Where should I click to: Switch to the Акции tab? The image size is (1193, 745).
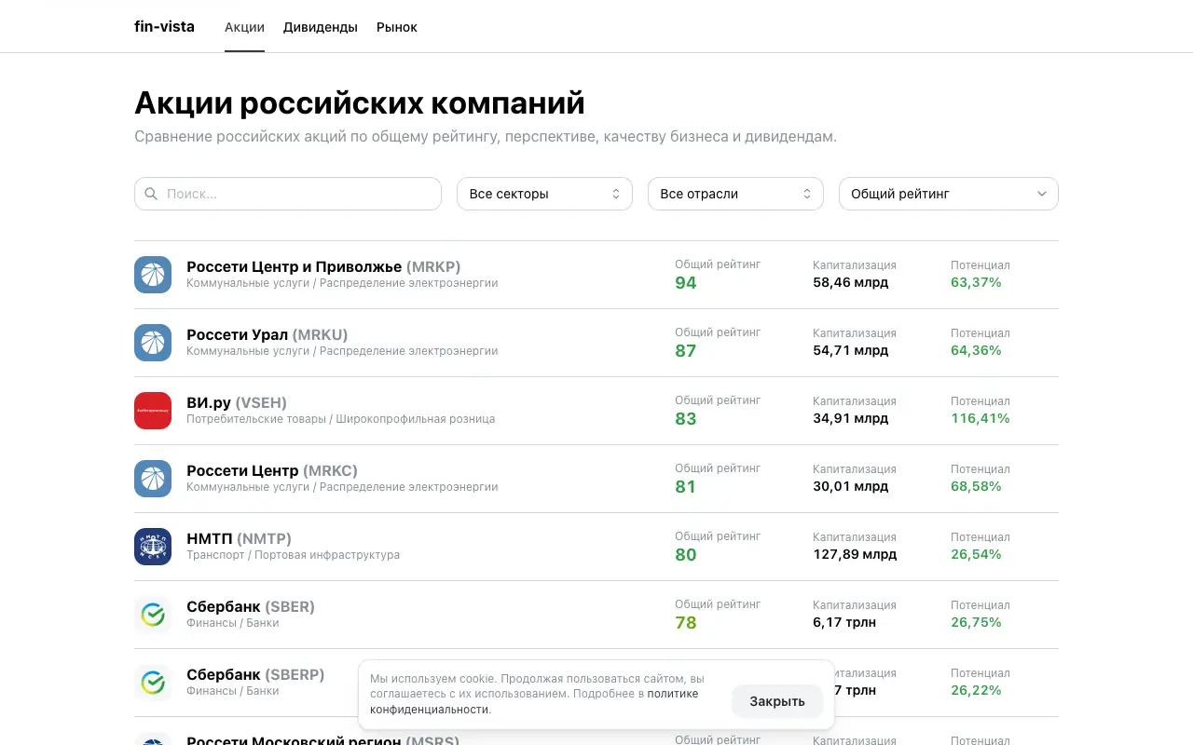(244, 27)
